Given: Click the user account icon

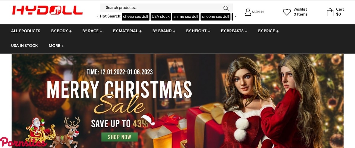Looking at the screenshot, I should [248, 12].
